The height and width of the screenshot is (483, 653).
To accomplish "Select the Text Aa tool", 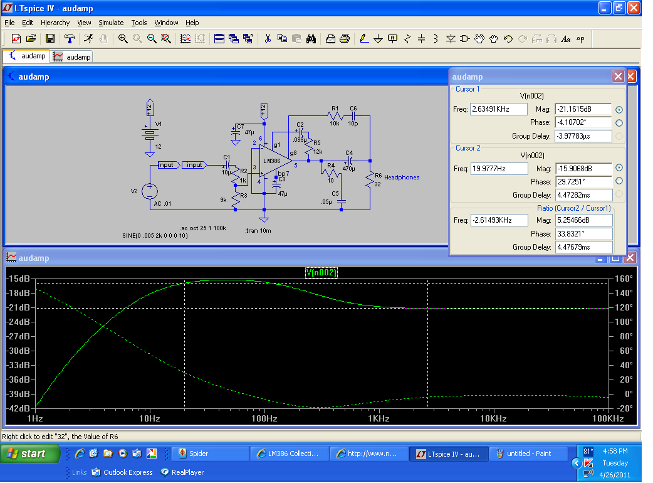I will point(565,39).
